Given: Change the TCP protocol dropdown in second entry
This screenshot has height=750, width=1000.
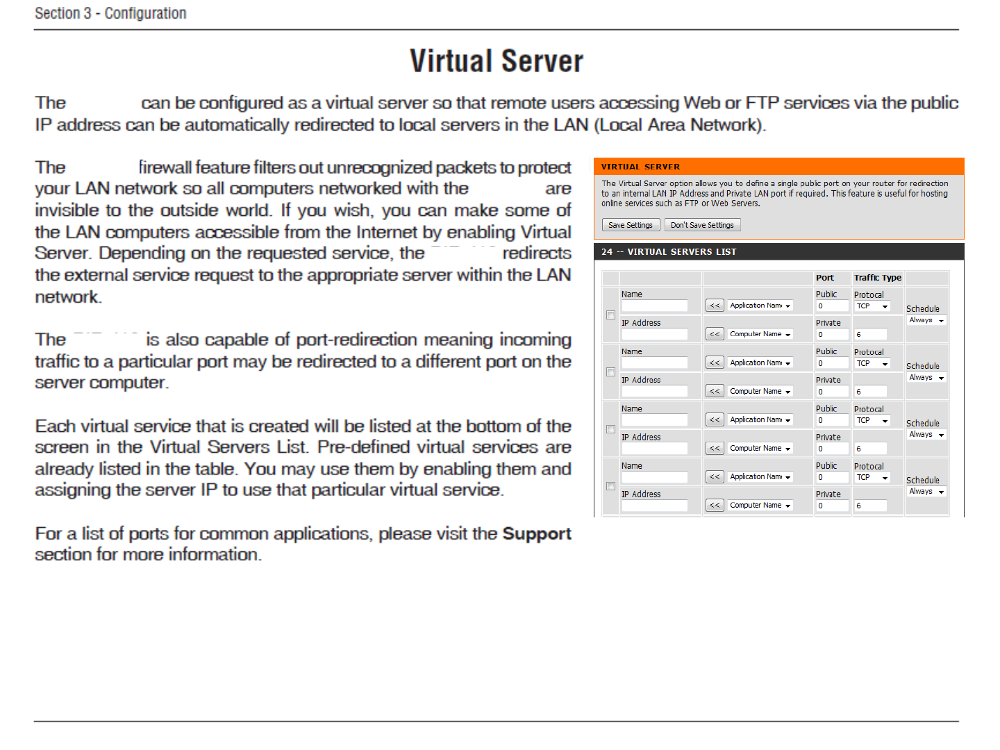Looking at the screenshot, I should 872,363.
